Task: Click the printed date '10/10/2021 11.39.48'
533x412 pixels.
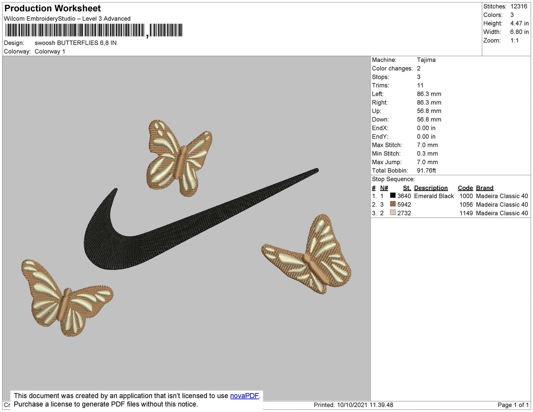Action: pos(365,405)
